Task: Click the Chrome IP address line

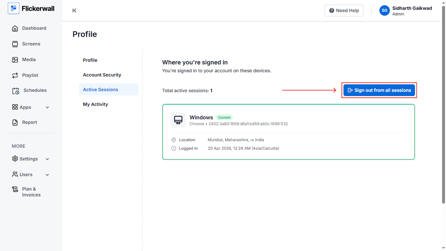Action: [x=239, y=124]
